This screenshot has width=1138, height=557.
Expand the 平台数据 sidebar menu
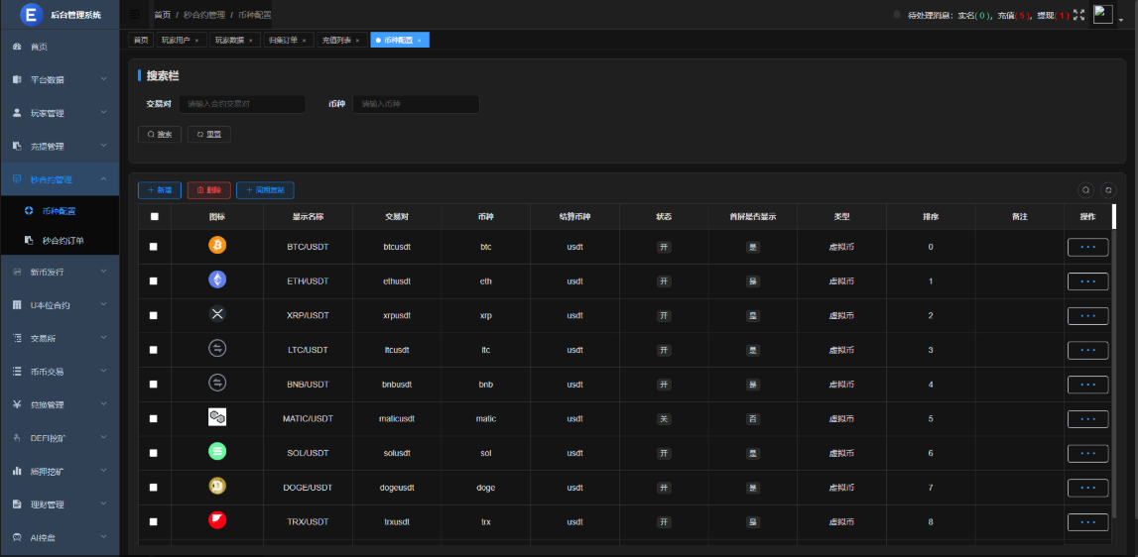pyautogui.click(x=60, y=79)
